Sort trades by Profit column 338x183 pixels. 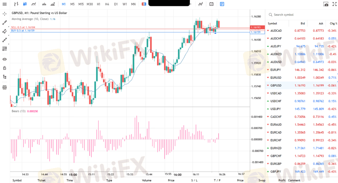[x=282, y=180]
